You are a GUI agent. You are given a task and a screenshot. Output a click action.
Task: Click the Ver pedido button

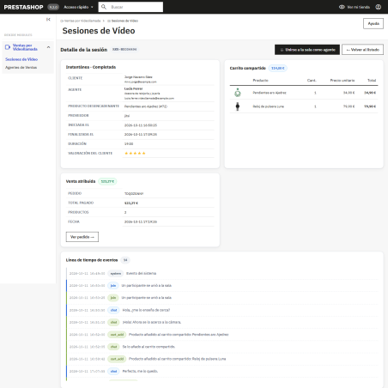[x=82, y=237]
